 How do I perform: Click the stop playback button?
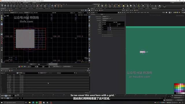click(6, 96)
